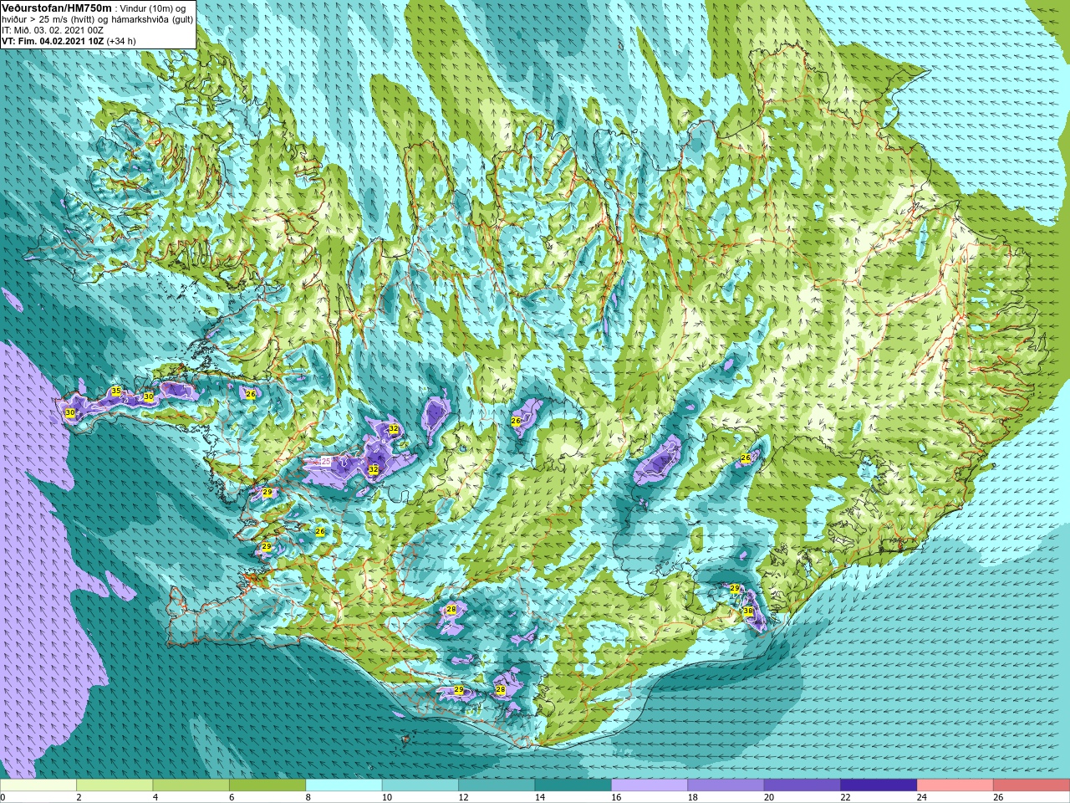Viewport: 1070px width, 803px height.
Task: Click the Veðurstofan/HM750m title text
Action: tap(57, 8)
